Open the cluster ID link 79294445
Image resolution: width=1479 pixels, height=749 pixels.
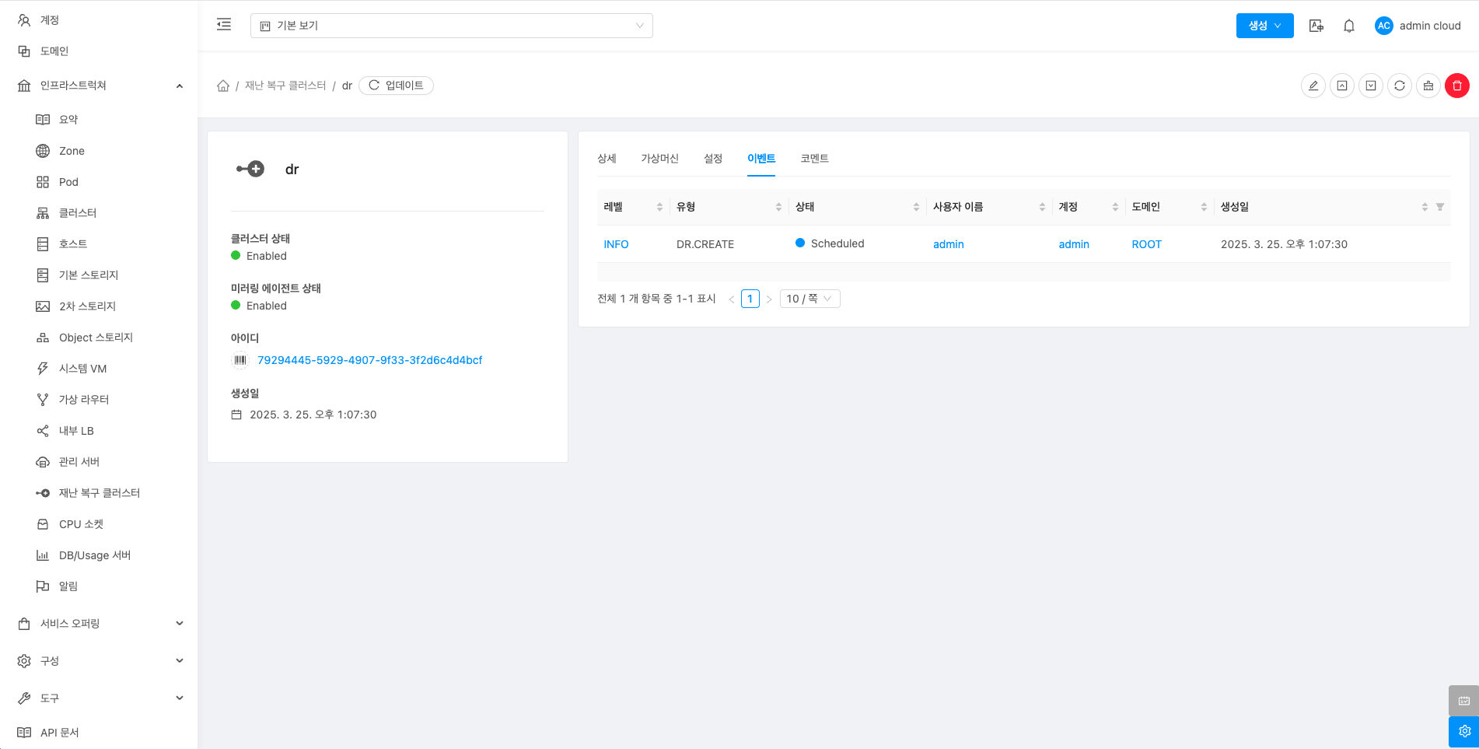coord(369,360)
